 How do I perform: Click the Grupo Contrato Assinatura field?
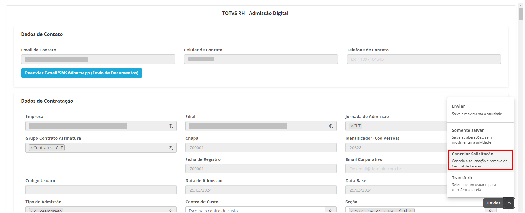coord(95,148)
